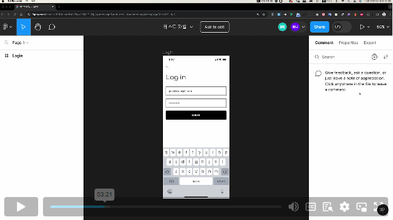The width and height of the screenshot is (393, 220).
Task: Expand the collaborator avatars chevron
Action: point(303,27)
